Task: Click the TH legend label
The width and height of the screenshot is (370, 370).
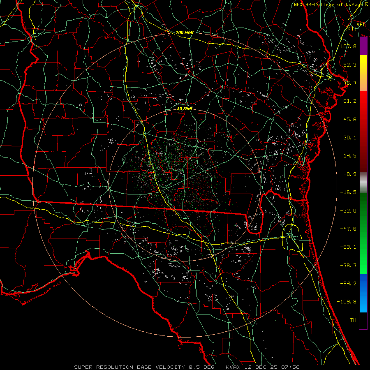Action: click(353, 320)
